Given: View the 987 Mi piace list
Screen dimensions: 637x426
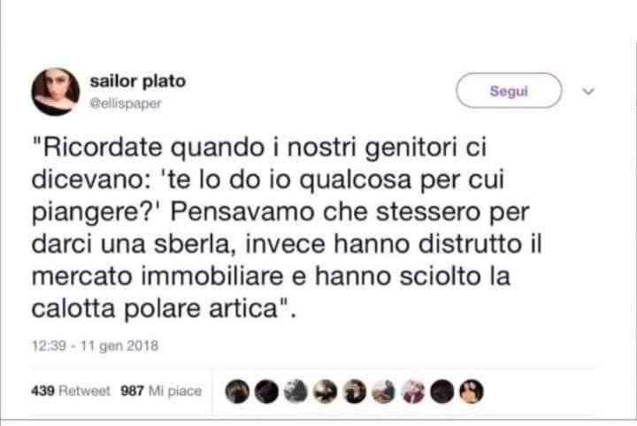Looking at the screenshot, I should pyautogui.click(x=161, y=391).
